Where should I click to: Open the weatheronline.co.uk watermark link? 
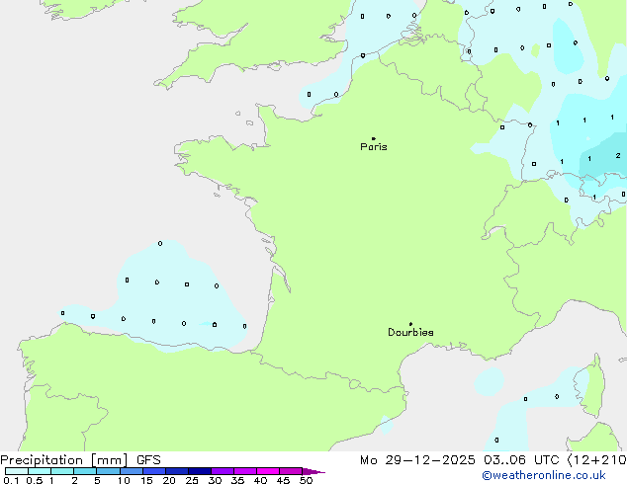[x=558, y=475]
